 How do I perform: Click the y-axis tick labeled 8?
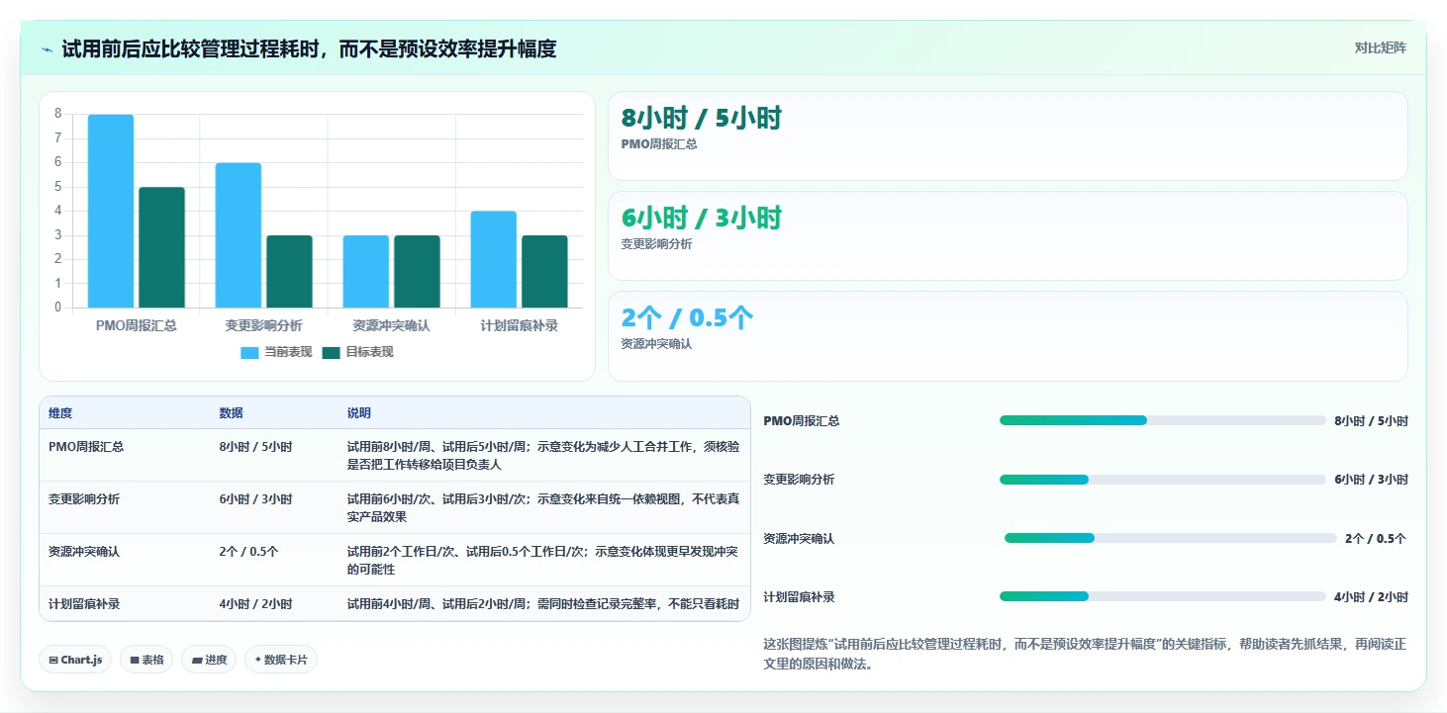[58, 114]
